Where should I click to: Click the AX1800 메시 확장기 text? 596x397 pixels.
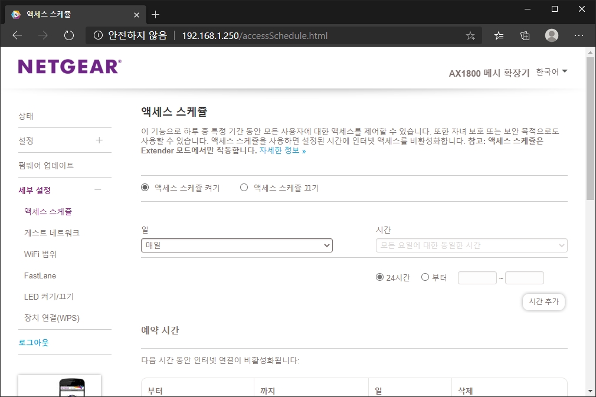click(489, 73)
